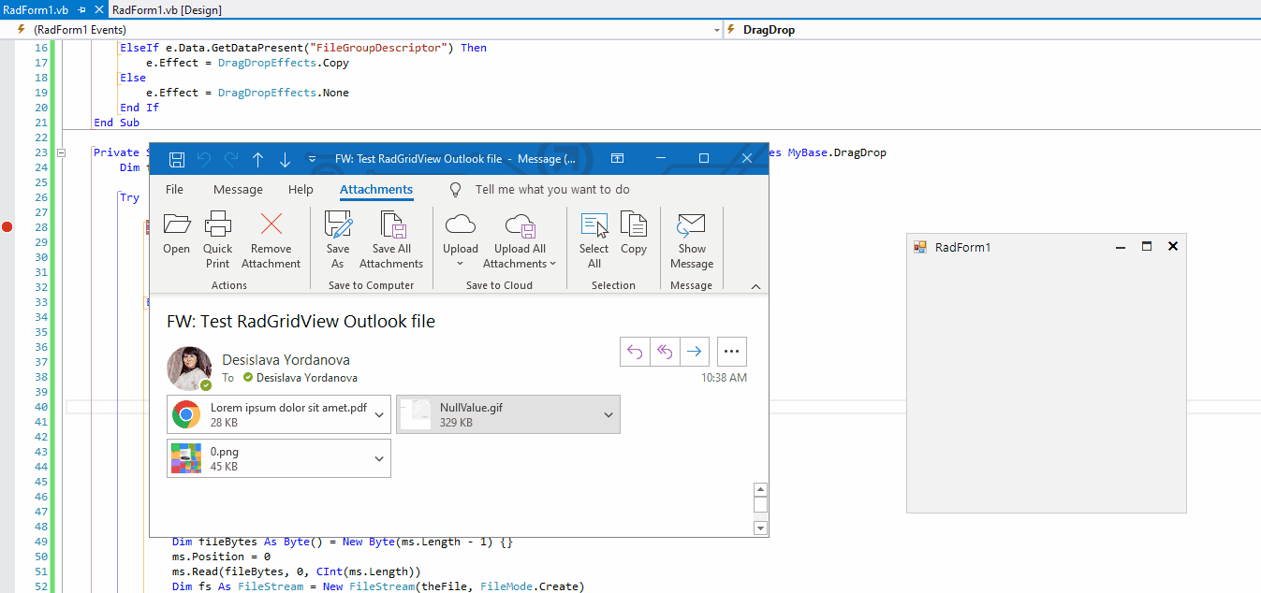
Task: Click the recipient Desislava Yordanova in To line
Action: click(x=306, y=378)
